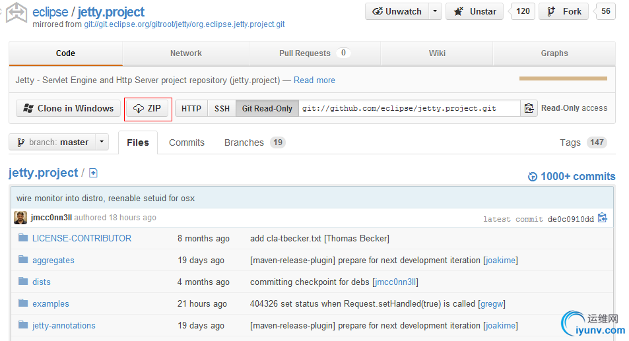The width and height of the screenshot is (629, 341).
Task: Open the '404326 set status' commit message
Action: pos(362,304)
